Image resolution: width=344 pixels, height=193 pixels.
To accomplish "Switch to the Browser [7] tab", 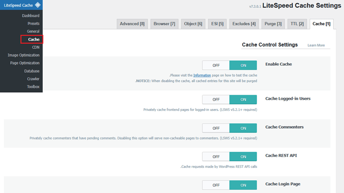I will (x=164, y=24).
